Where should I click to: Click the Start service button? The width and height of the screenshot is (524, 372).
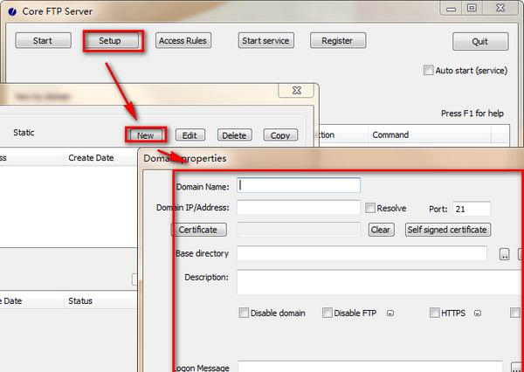tap(265, 41)
